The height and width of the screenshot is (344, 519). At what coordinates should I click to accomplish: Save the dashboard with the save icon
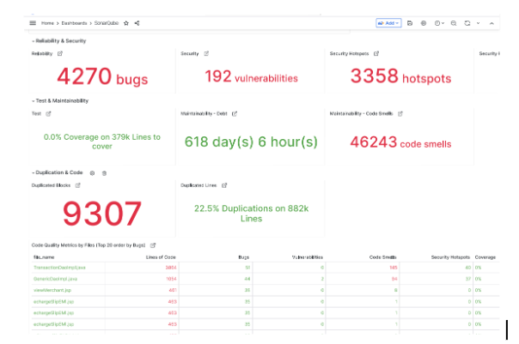pos(410,23)
